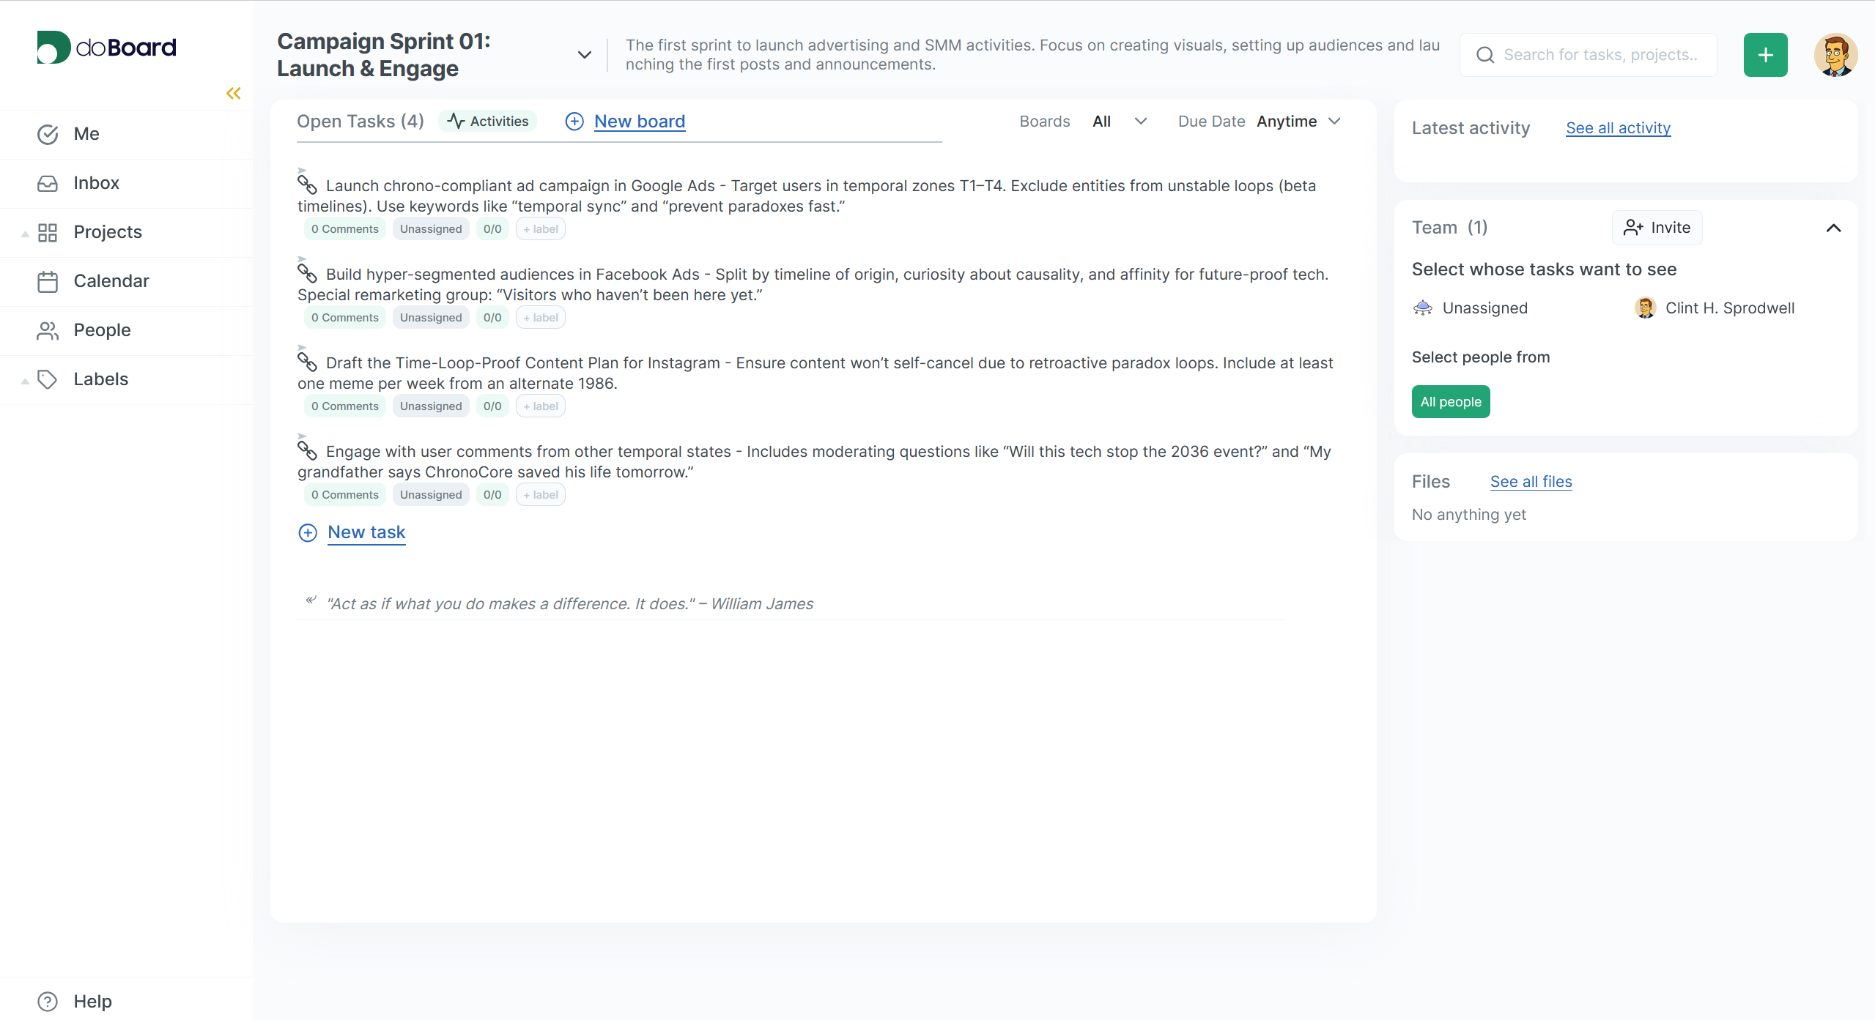
Task: Open the user profile avatar
Action: [1835, 55]
